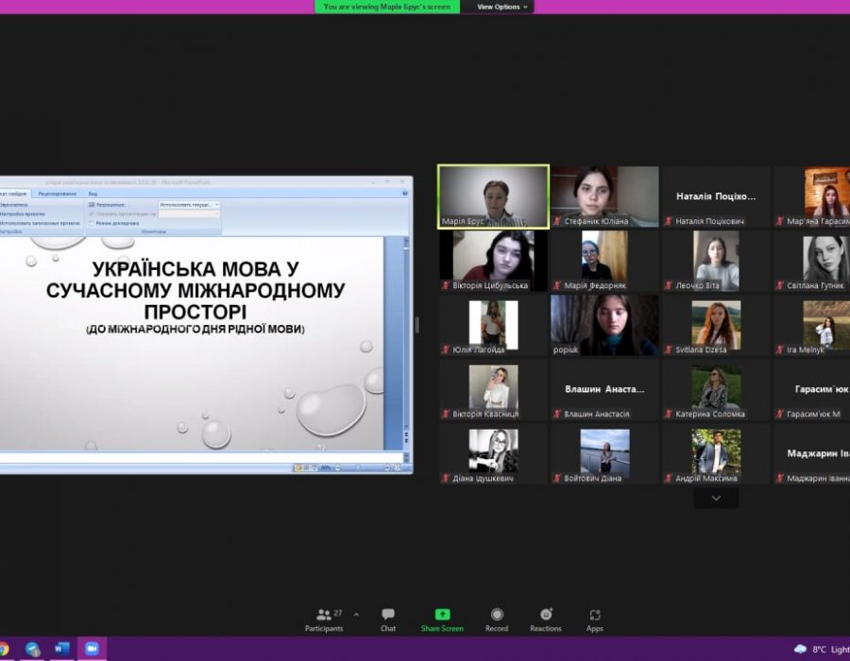Select Стефаник Юліана's video tile

pos(604,196)
